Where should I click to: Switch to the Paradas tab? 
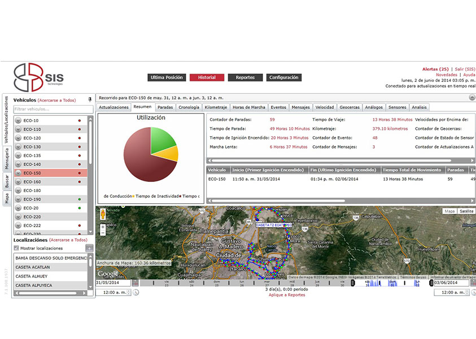[165, 107]
